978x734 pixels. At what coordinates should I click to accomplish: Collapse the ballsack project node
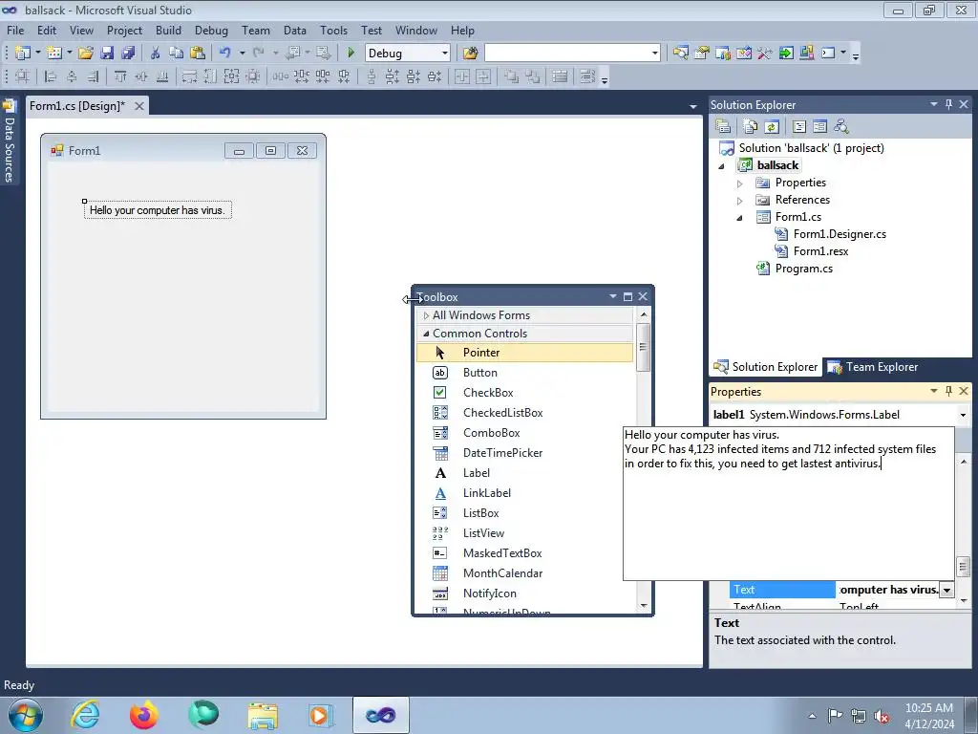tap(722, 166)
